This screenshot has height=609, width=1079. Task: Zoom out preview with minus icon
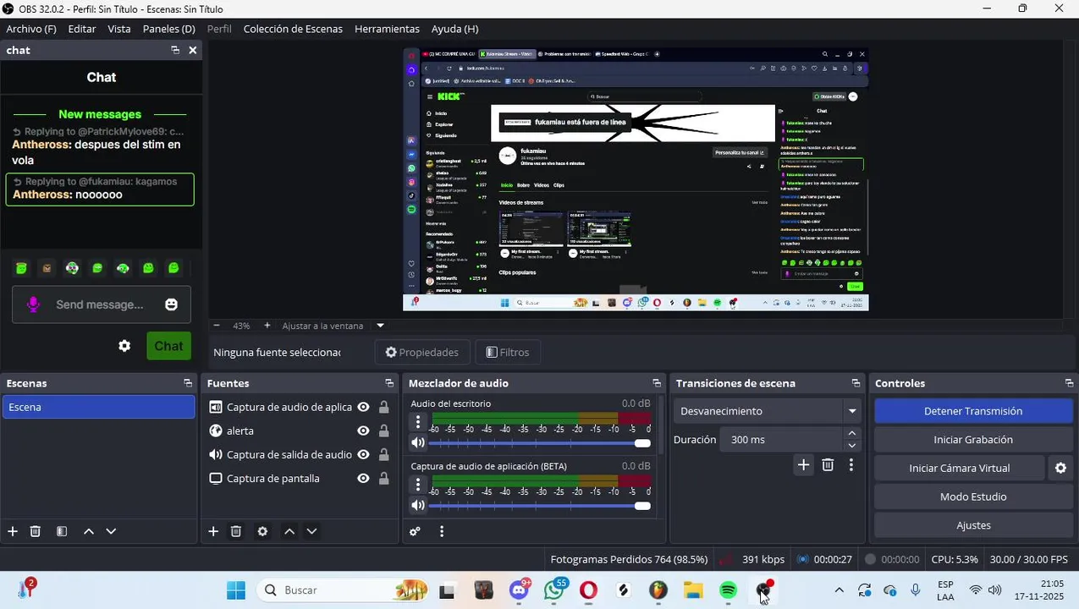(x=217, y=326)
